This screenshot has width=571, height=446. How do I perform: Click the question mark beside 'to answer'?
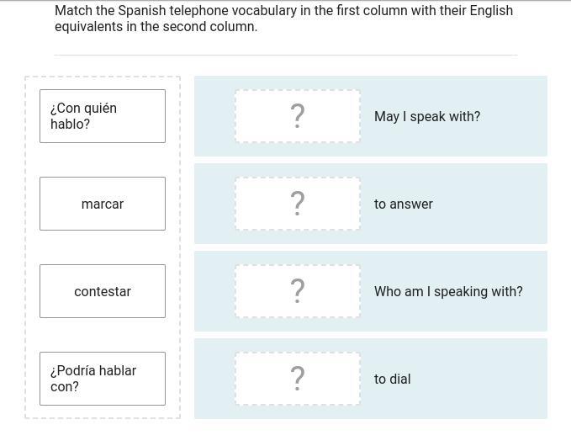coord(297,204)
